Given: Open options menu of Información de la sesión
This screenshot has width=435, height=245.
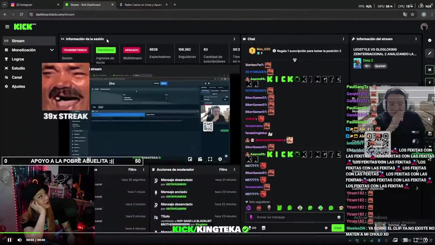Looking at the screenshot, I should click(234, 39).
